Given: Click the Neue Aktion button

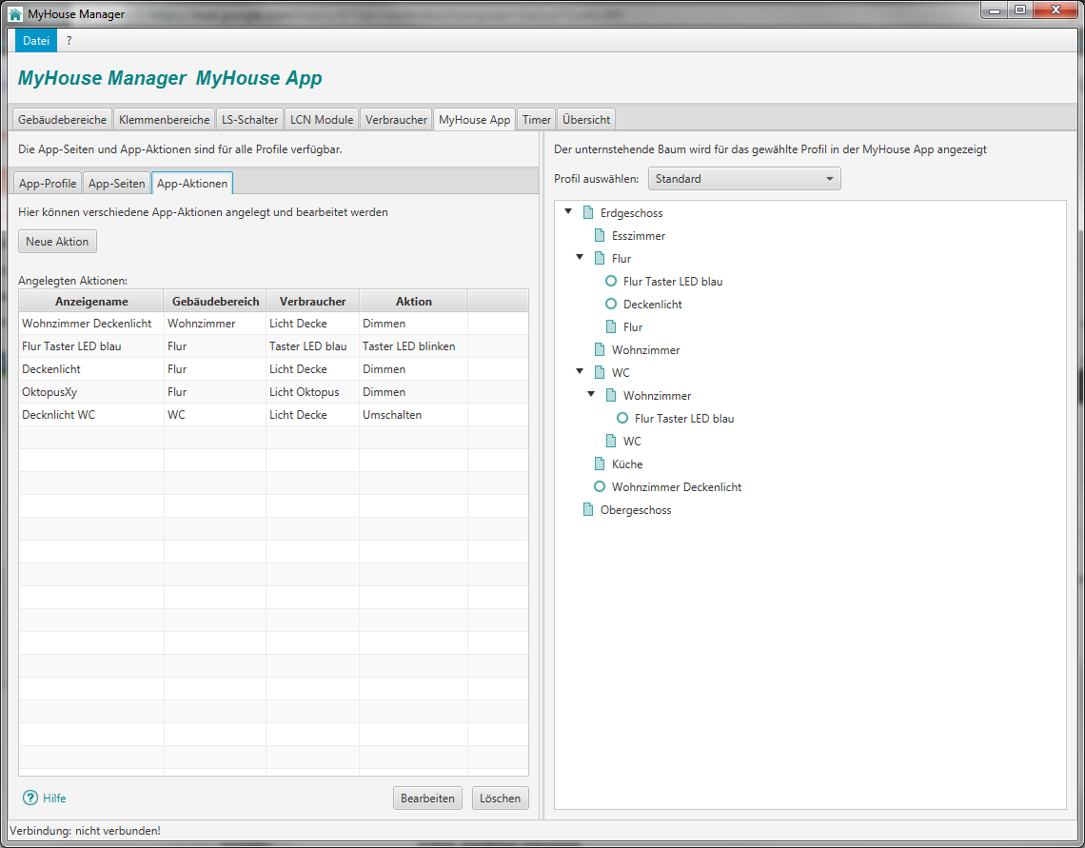Looking at the screenshot, I should tap(57, 242).
